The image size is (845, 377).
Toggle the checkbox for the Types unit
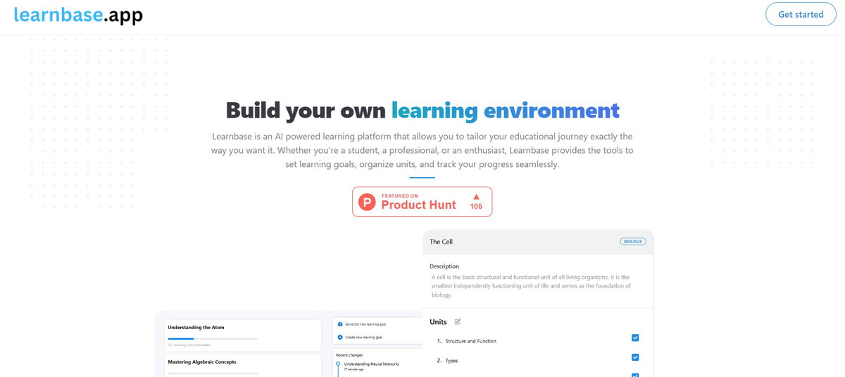click(635, 357)
